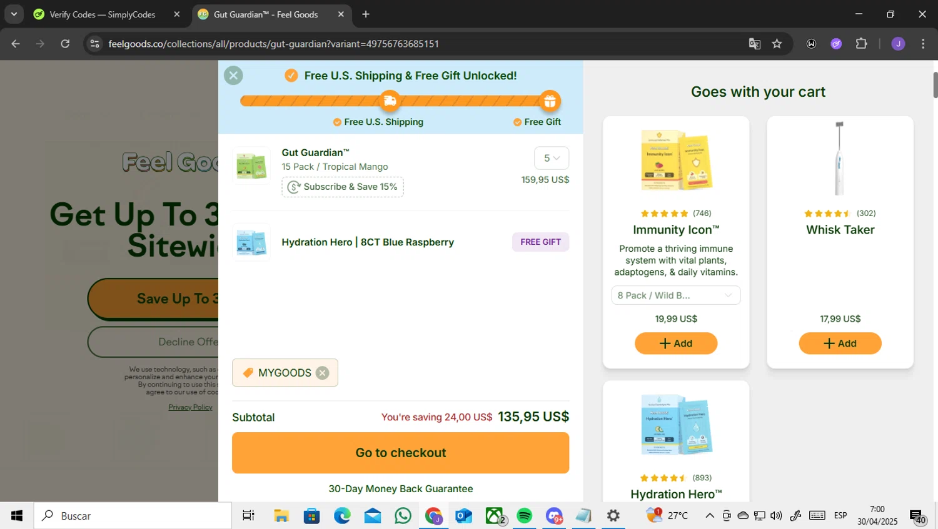Image resolution: width=938 pixels, height=529 pixels.
Task: Click Immunity Icon star rating (746)
Action: coord(676,214)
